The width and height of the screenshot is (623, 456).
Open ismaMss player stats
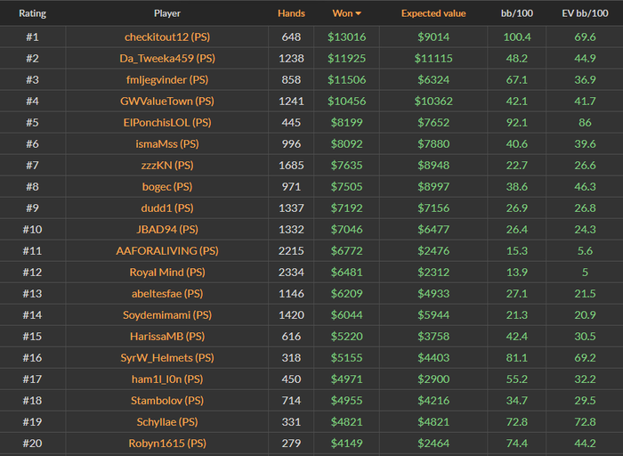[x=167, y=143]
